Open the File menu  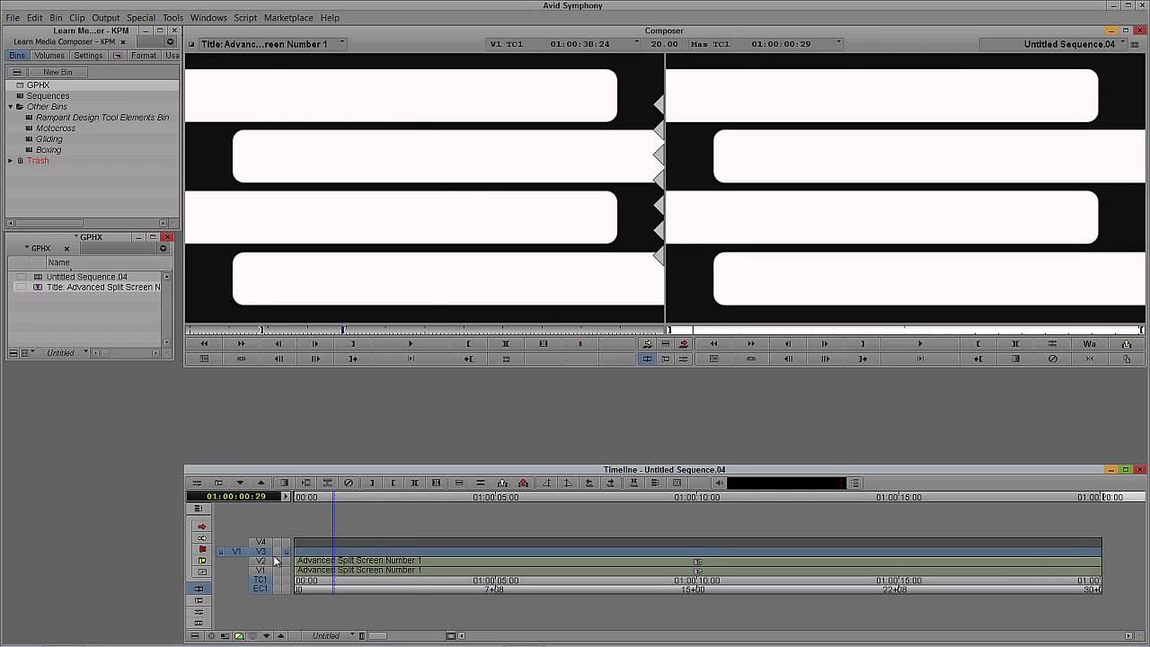(x=13, y=18)
